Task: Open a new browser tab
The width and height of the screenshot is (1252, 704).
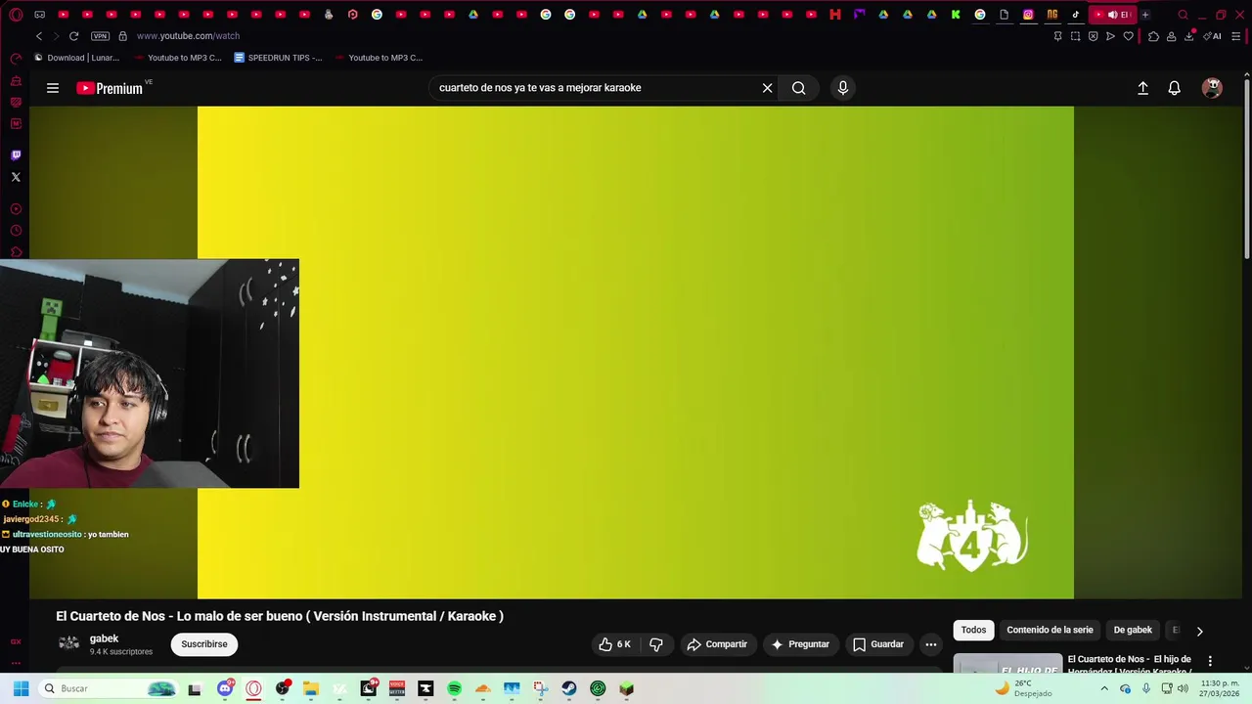Action: [x=1145, y=15]
